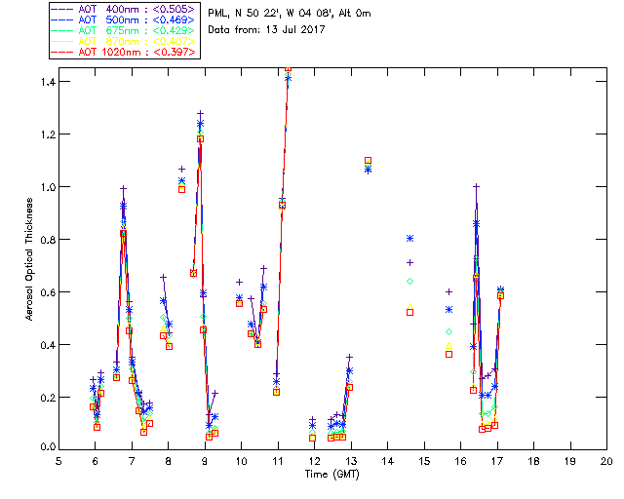This screenshot has height=499, width=624.
Task: Click the red square marker at 15.7 hours
Action: tap(448, 354)
